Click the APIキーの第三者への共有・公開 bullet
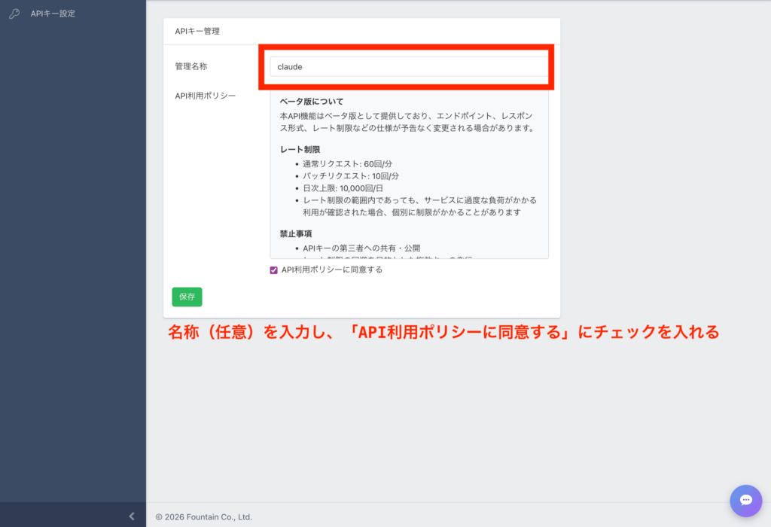 coord(361,248)
